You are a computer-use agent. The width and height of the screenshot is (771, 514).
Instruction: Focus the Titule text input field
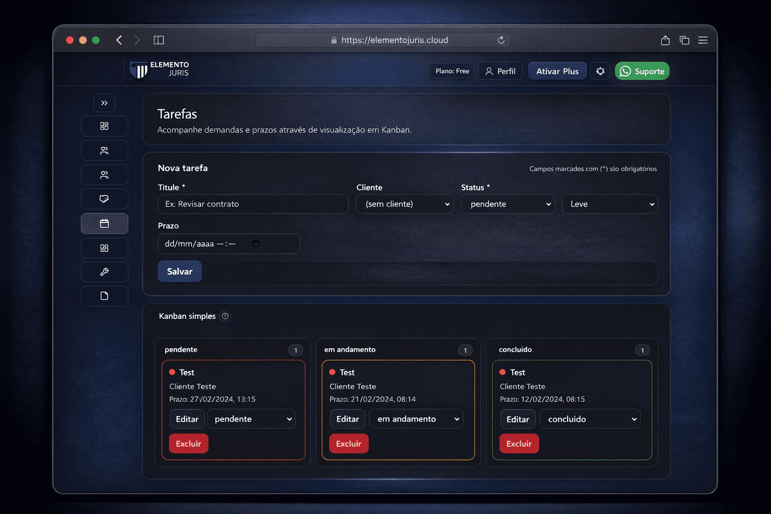(x=253, y=204)
